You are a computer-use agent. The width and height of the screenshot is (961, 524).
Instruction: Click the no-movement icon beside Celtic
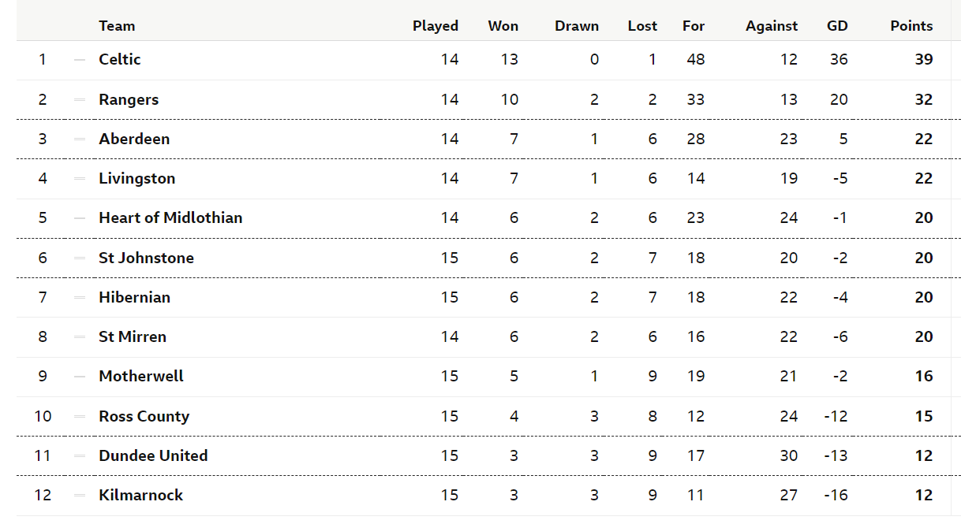click(x=79, y=60)
